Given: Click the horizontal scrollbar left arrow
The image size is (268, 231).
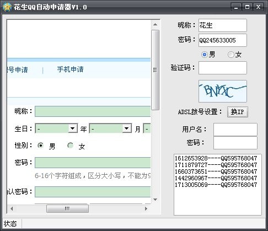Looking at the screenshot, I should (12, 209).
